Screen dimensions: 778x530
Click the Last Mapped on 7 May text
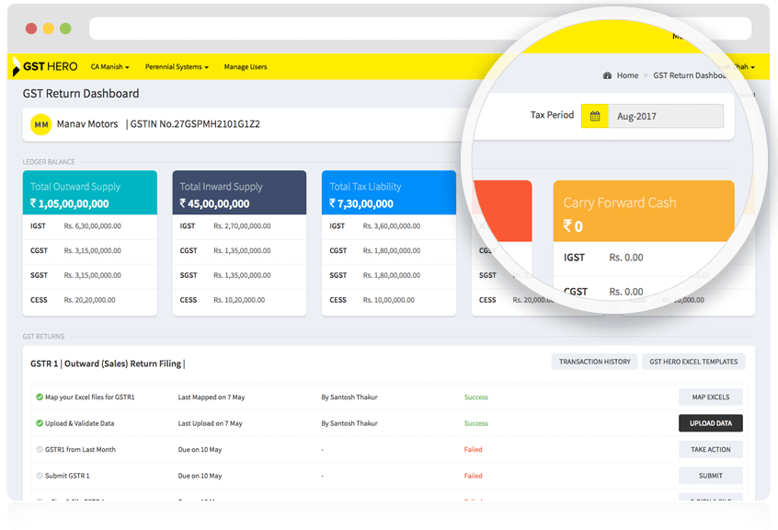(212, 397)
